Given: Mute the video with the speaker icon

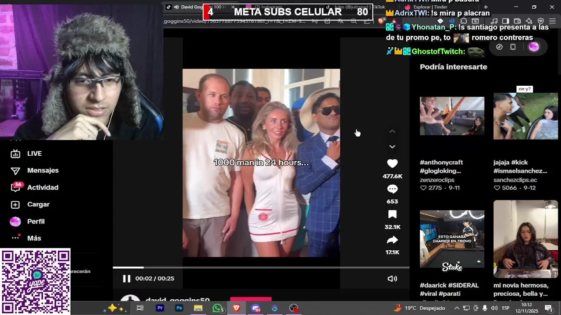Looking at the screenshot, I should (392, 279).
